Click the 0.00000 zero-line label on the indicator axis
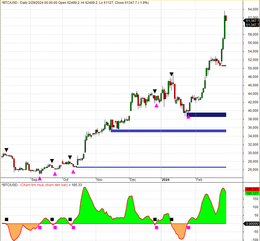The width and height of the screenshot is (260, 241). pyautogui.click(x=252, y=224)
